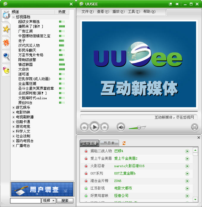Close the channel list panel
Image resolution: width=202 pixels, height=207 pixels.
(x=71, y=4)
